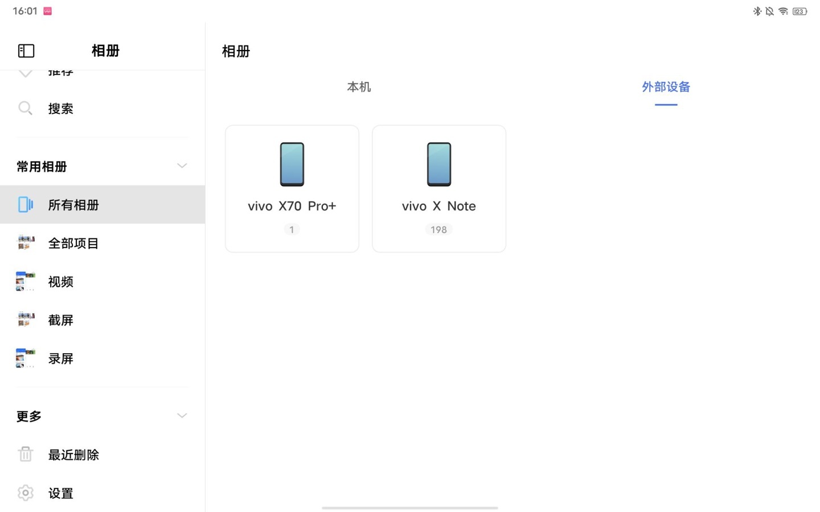This screenshot has width=820, height=512.
Task: Click the search magnifier icon
Action: [25, 108]
